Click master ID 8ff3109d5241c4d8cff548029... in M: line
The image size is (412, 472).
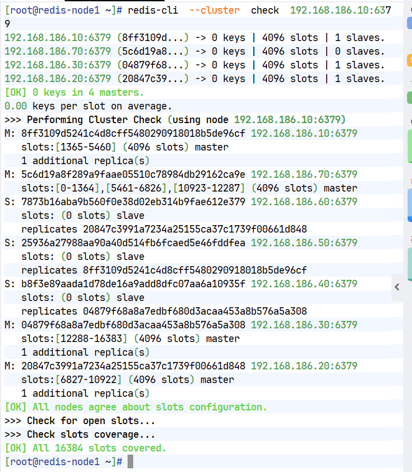coord(133,133)
